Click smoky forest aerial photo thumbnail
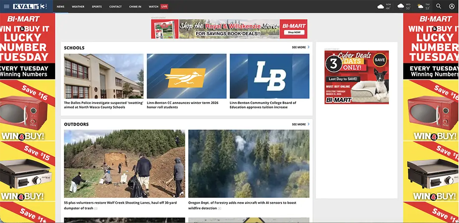This screenshot has height=223, width=459. [x=249, y=164]
